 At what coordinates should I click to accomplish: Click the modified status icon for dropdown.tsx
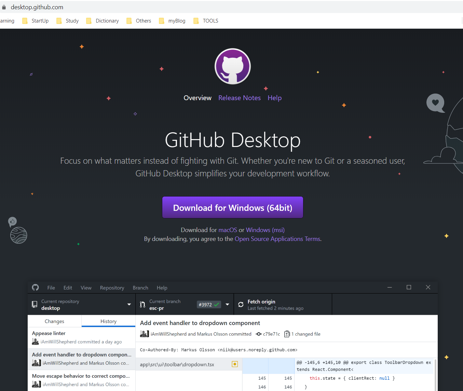click(x=235, y=364)
